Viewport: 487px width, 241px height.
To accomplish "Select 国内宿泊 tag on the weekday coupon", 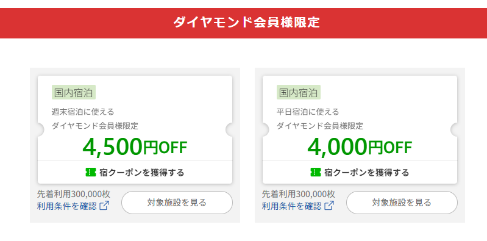I will tap(299, 92).
